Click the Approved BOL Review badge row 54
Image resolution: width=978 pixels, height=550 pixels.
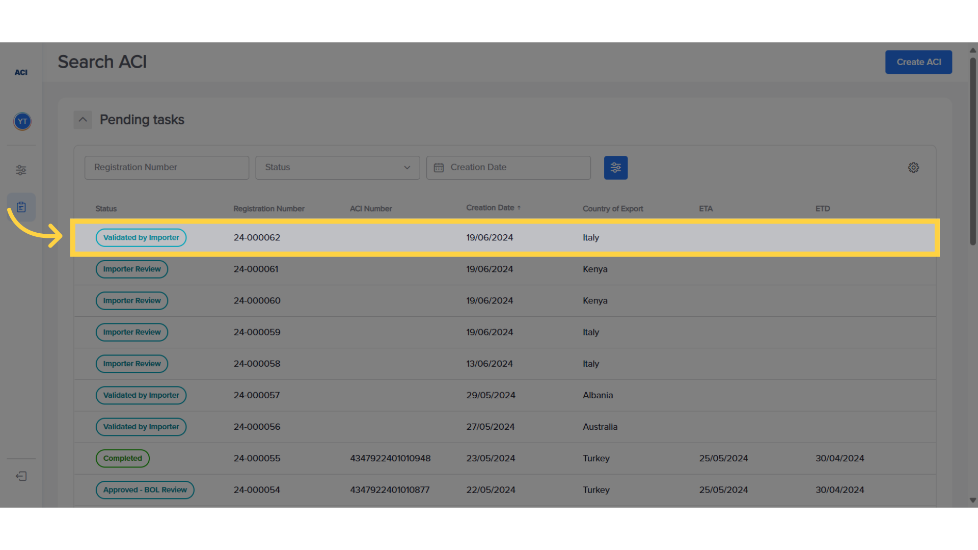145,489
